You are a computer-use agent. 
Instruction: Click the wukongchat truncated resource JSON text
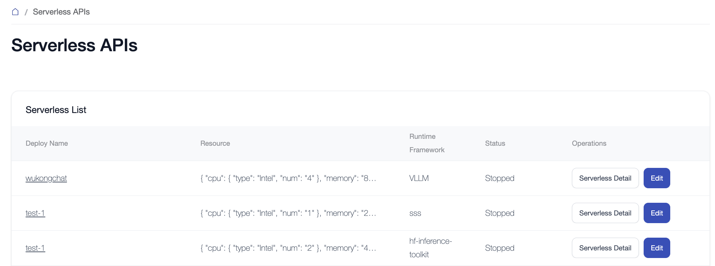[288, 178]
